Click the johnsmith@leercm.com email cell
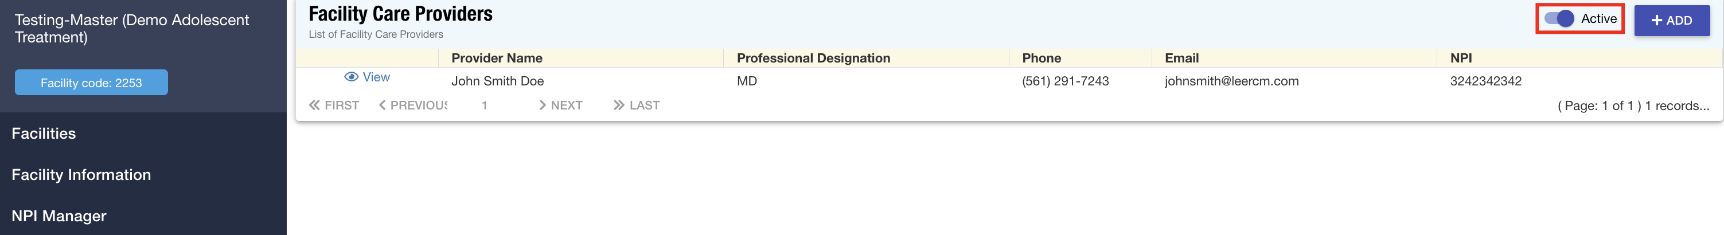Image resolution: width=1724 pixels, height=235 pixels. tap(1231, 81)
